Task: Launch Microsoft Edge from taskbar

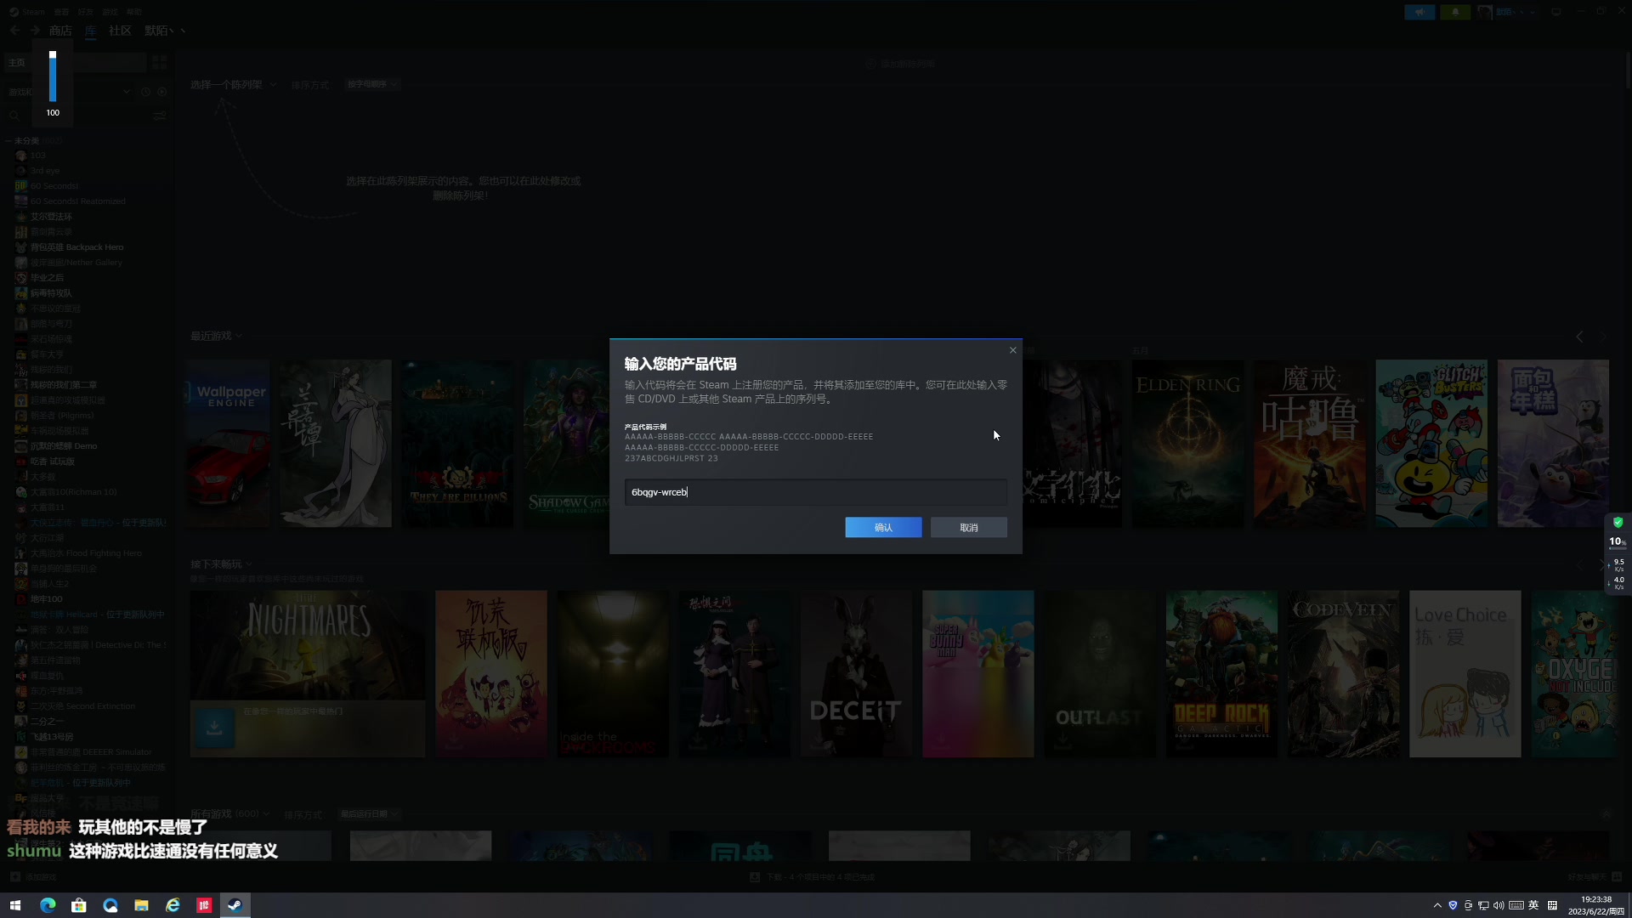Action: [48, 905]
